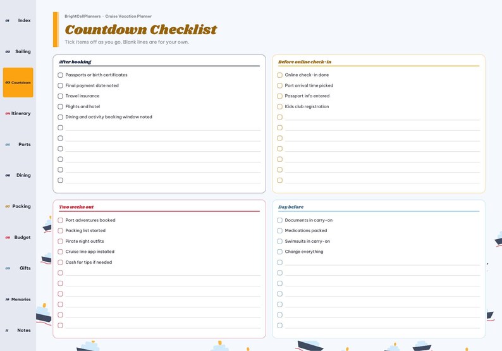Tick Cruise line app installed

[x=60, y=252]
